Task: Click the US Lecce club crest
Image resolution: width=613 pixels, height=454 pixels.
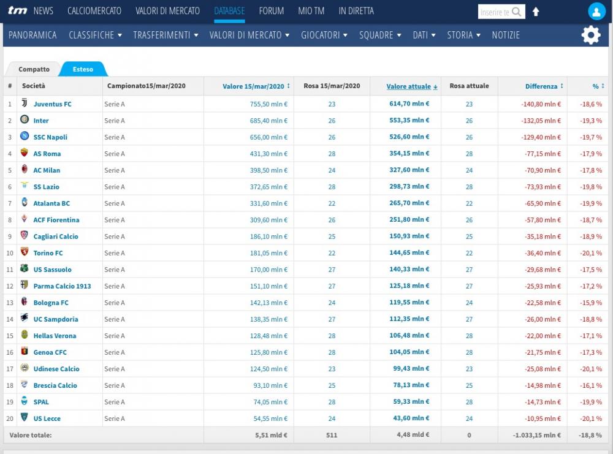Action: click(25, 417)
